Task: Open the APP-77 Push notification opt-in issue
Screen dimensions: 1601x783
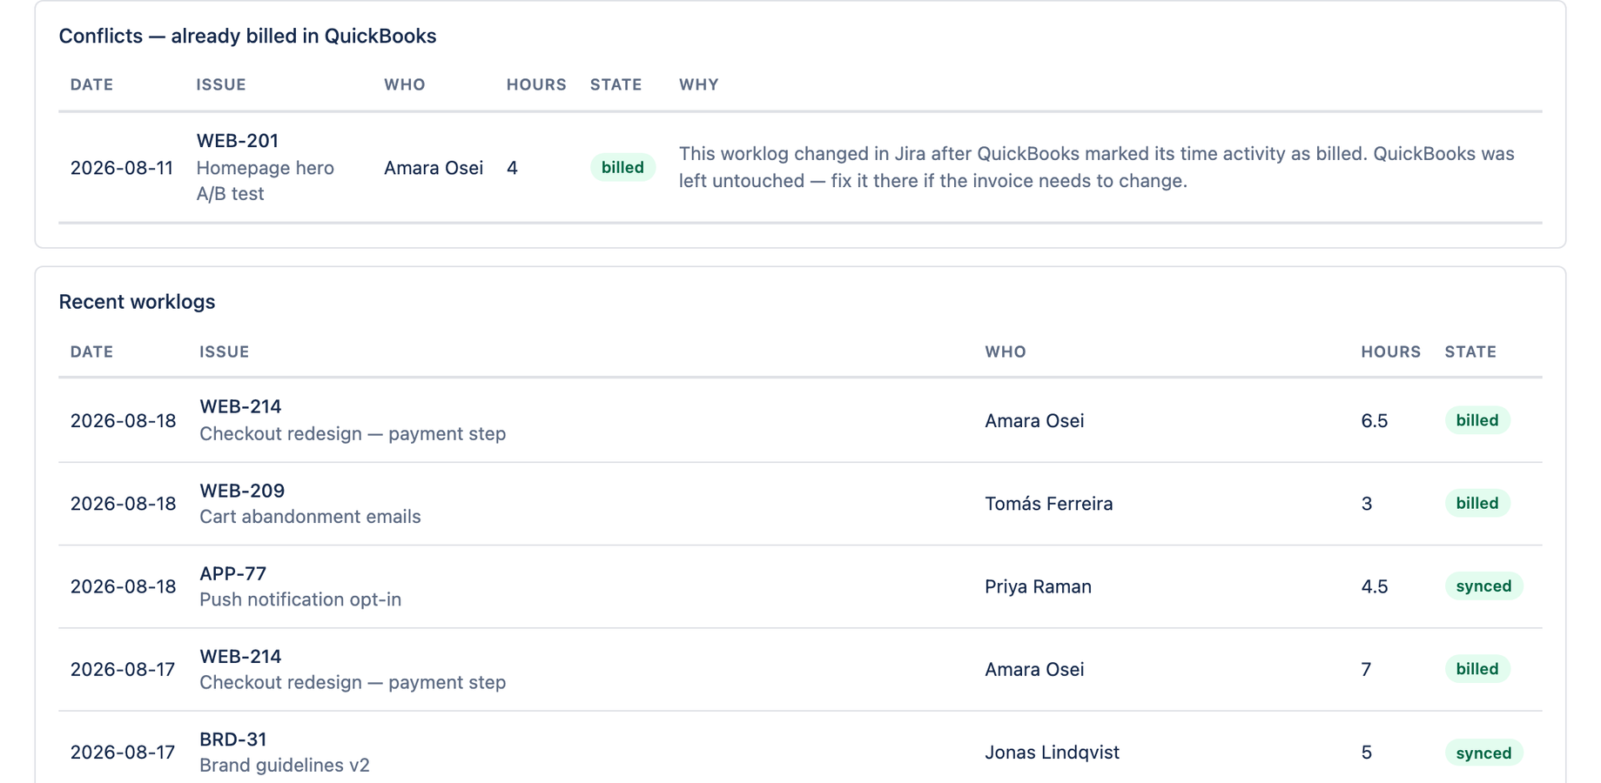Action: pos(232,573)
